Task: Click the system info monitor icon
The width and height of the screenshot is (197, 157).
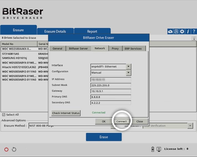Action: [159, 149]
